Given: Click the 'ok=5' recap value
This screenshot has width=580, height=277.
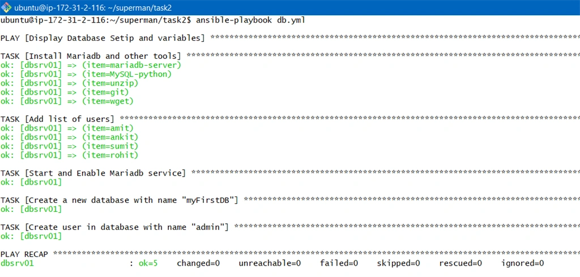Looking at the screenshot, I should (148, 263).
